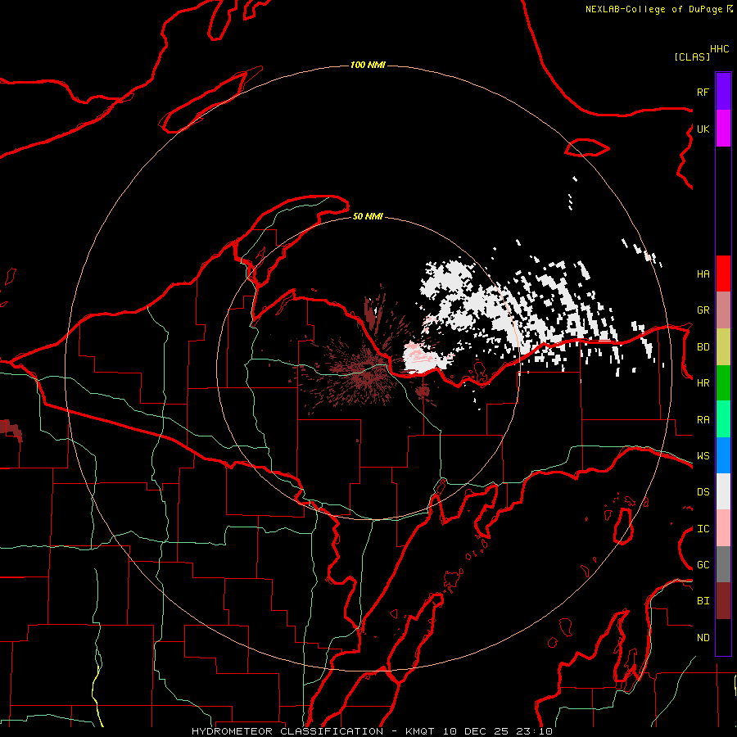This screenshot has width=737, height=737.
Task: Click the IC pink legend swatch
Action: pos(723,528)
